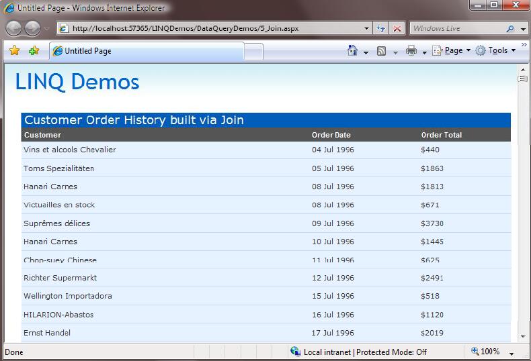Viewport: 531px width, 361px height.
Task: Open the search provider dropdown arrow
Action: pos(523,29)
